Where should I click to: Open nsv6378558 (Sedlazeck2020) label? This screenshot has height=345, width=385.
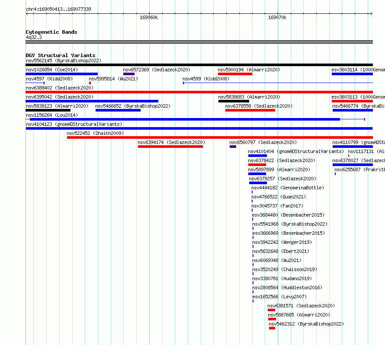tap(259, 106)
